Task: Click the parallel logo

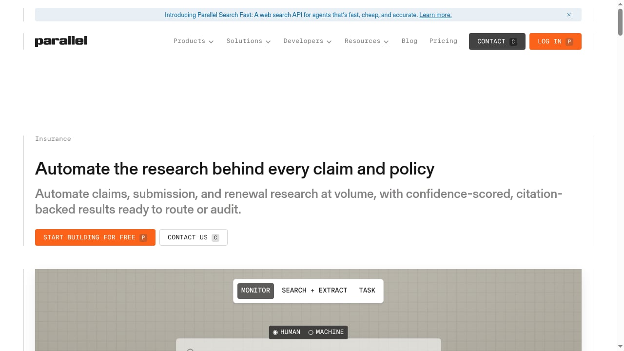Action: (61, 41)
